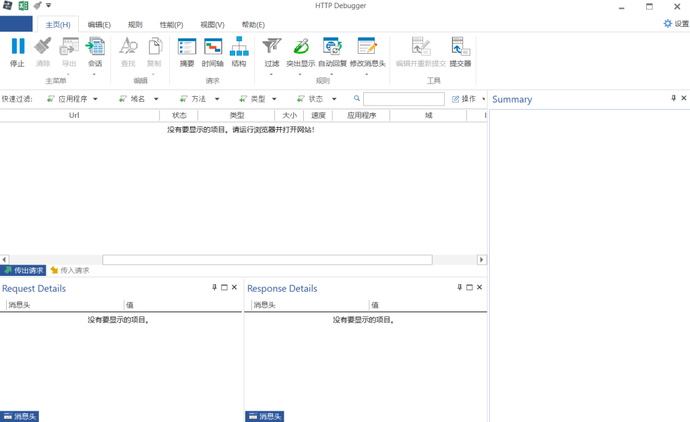Screen dimensions: 690x422
Task: Maximize the Request Details panel
Action: [224, 287]
